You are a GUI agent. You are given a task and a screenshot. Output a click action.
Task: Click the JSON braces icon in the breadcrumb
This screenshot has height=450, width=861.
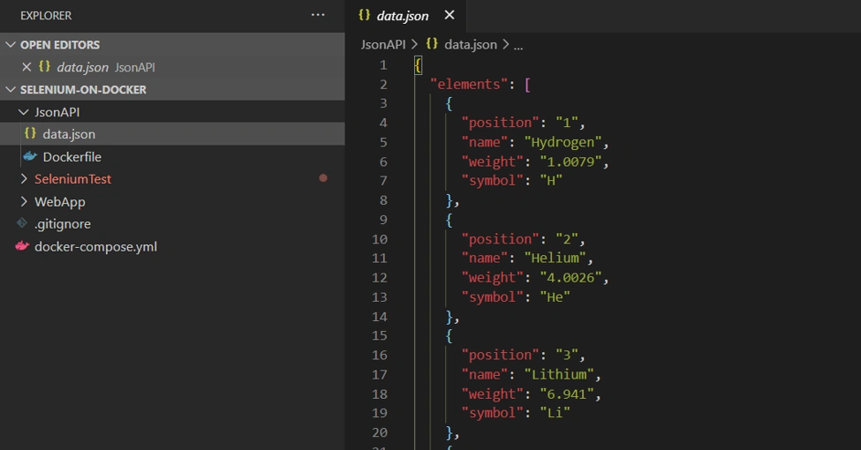point(432,44)
